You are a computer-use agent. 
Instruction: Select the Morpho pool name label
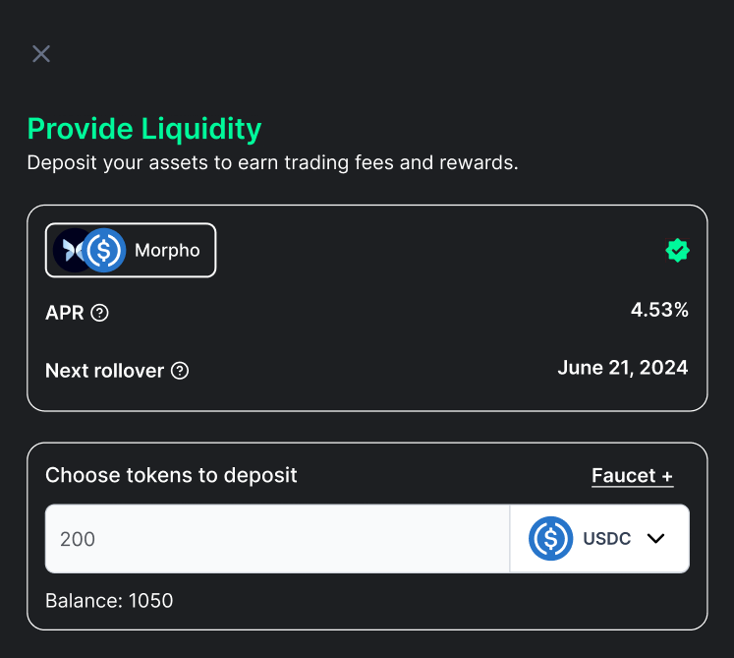tap(167, 250)
